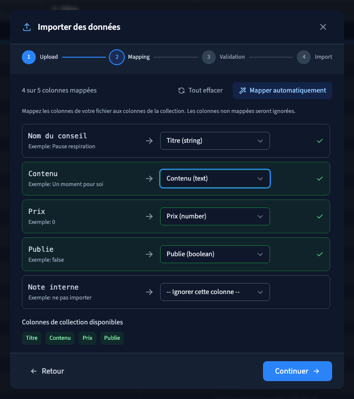Click the instruction text starting 'Mappez les colonnes'
Image resolution: width=354 pixels, height=399 pixels.
pyautogui.click(x=159, y=111)
